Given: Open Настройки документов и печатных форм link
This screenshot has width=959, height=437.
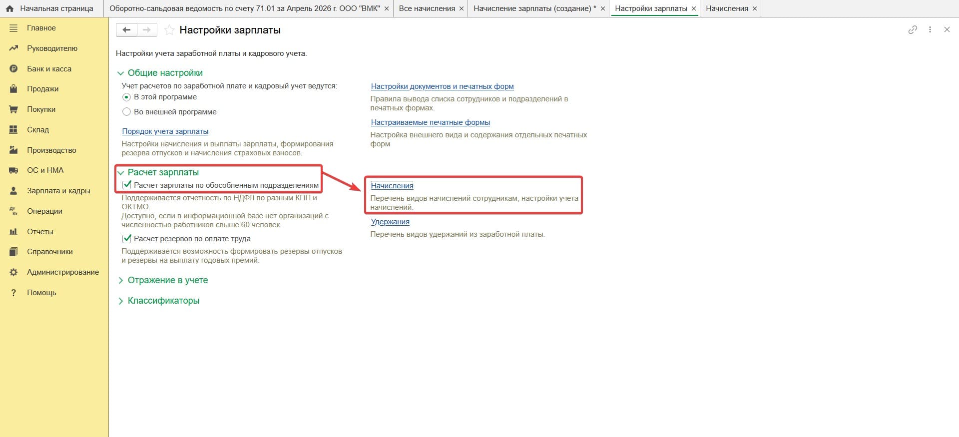Looking at the screenshot, I should coord(442,86).
